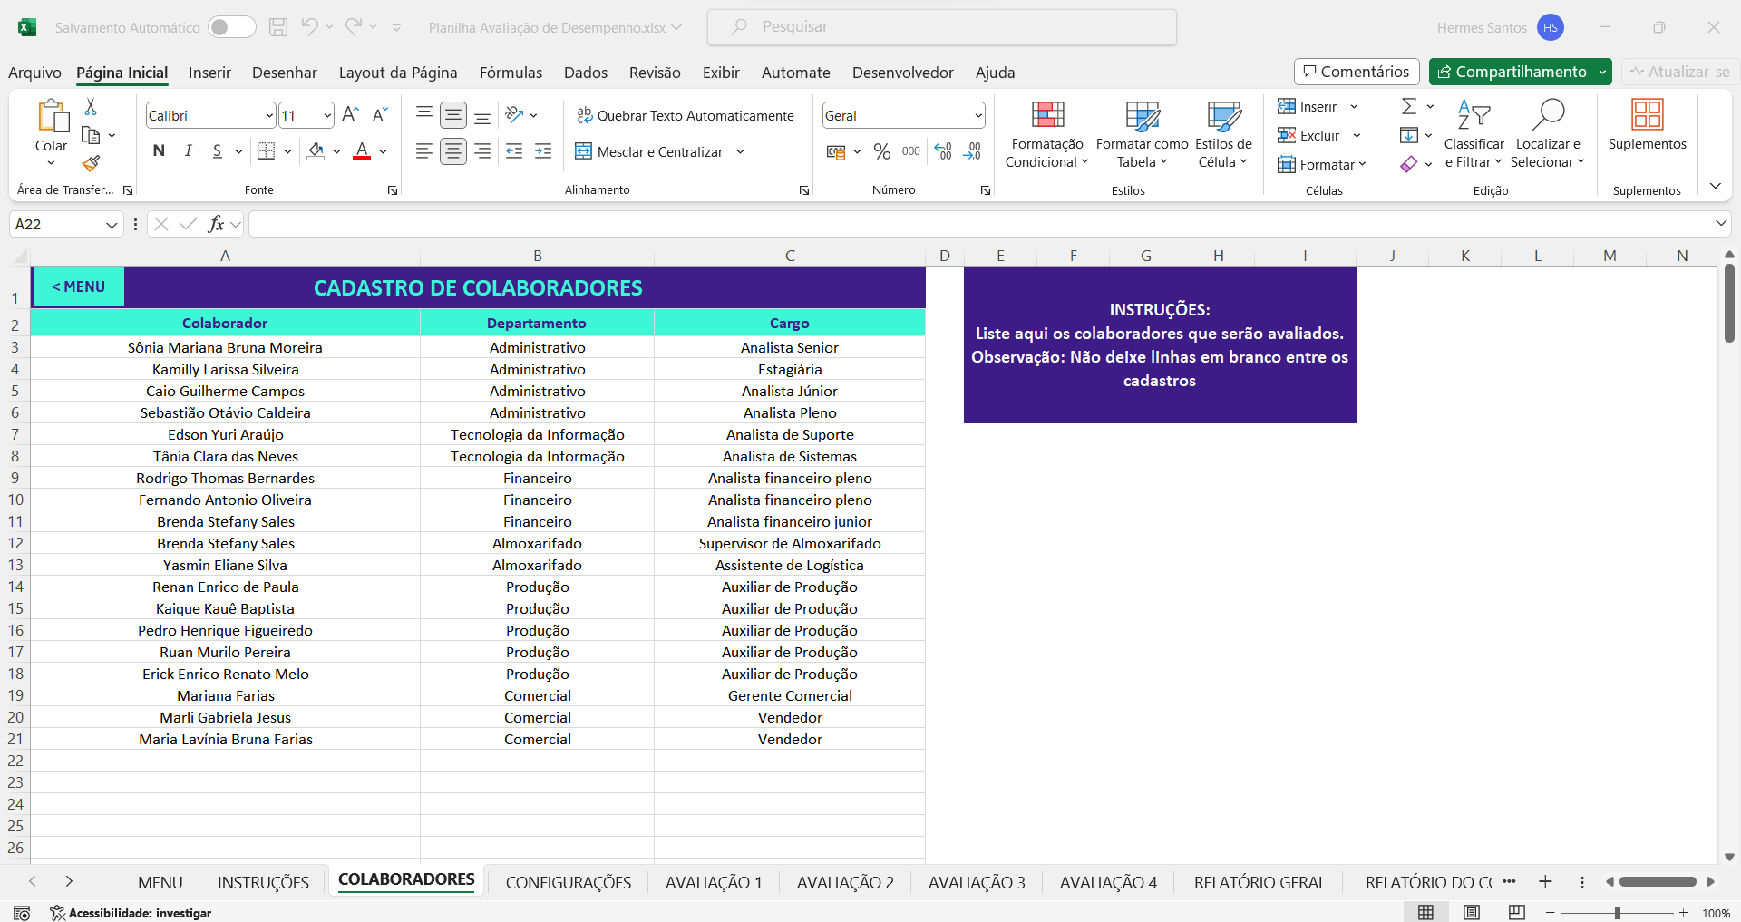Switch to the CONFIGURAÇÕES sheet tab
Viewport: 1741px width, 922px height.
coord(569,882)
